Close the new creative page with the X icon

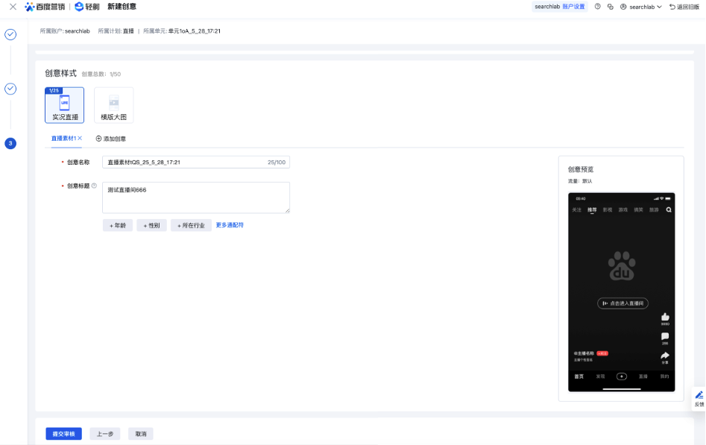[x=13, y=7]
